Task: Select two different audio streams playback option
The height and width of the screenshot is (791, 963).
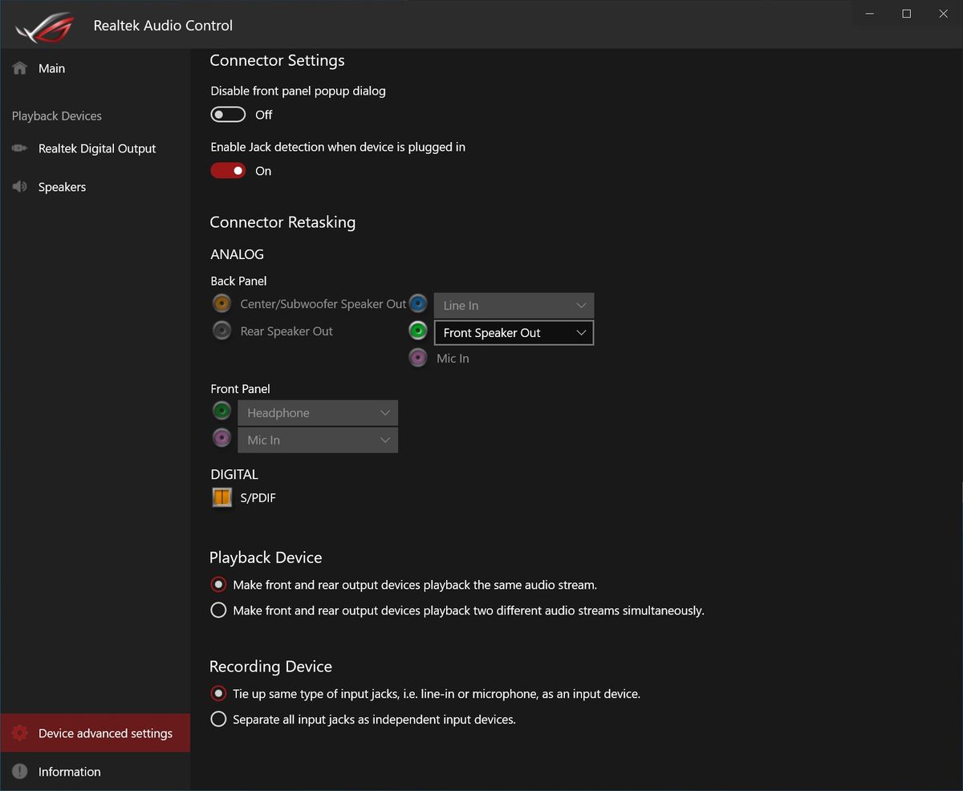Action: pyautogui.click(x=218, y=610)
